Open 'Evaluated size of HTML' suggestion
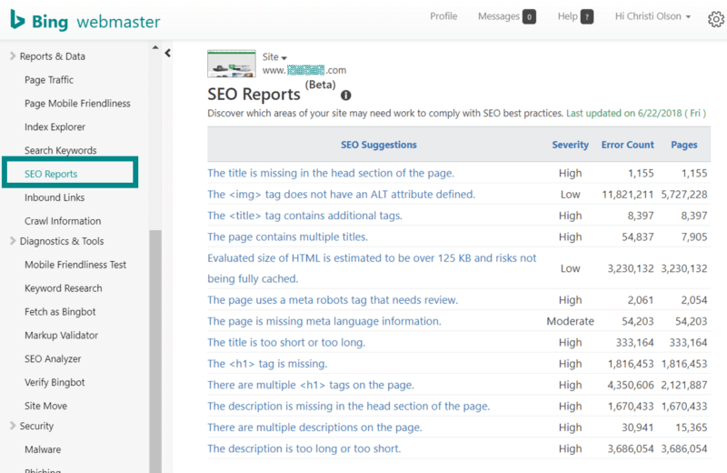The height and width of the screenshot is (473, 727). point(372,268)
